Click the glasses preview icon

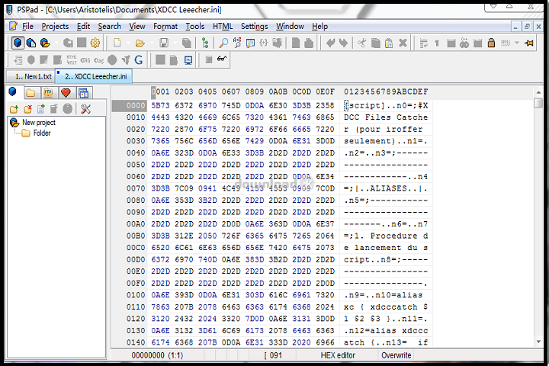point(221,59)
